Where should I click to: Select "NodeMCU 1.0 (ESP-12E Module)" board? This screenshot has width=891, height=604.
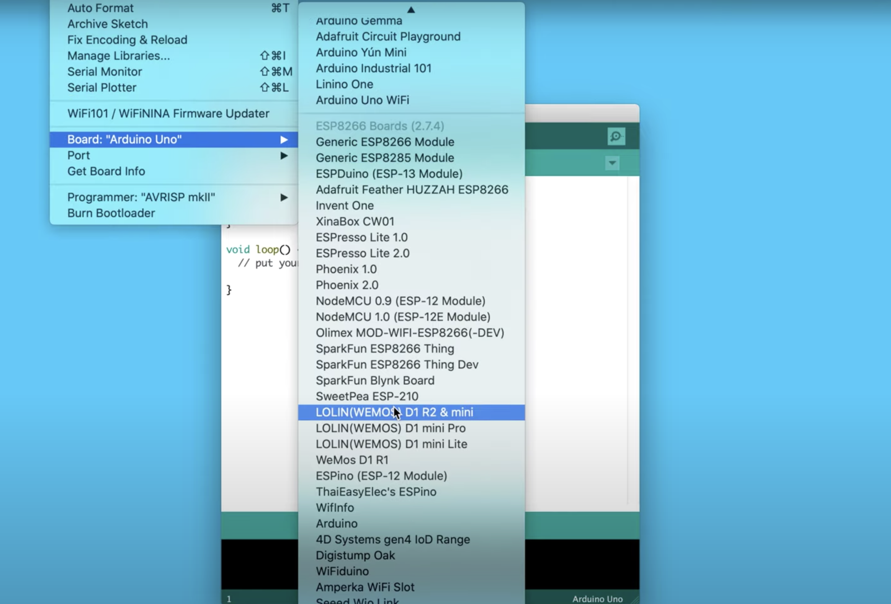click(x=403, y=317)
